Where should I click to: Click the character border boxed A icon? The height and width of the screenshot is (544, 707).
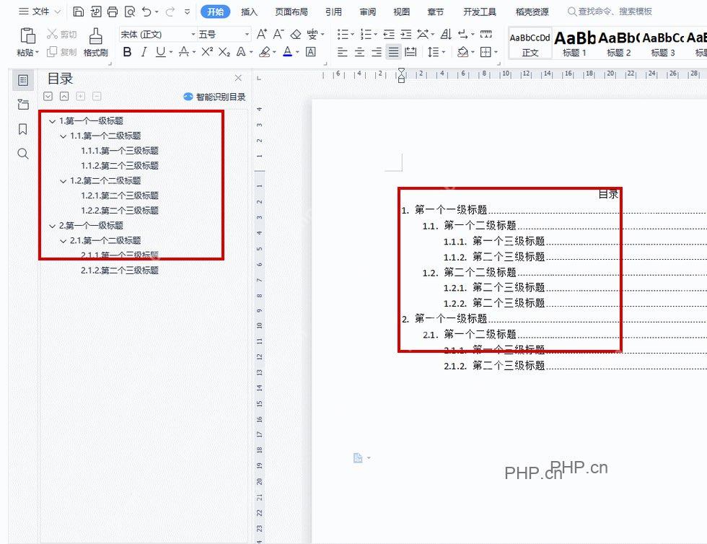pos(311,52)
